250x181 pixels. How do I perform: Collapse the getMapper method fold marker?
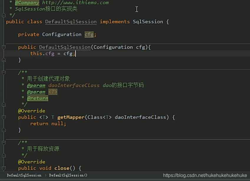click(4, 117)
